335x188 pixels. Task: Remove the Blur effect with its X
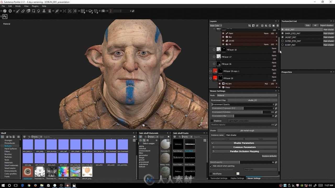click(276, 37)
